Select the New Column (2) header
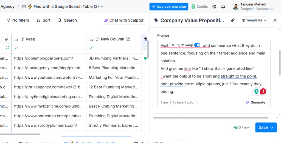 pyautogui.click(x=114, y=39)
